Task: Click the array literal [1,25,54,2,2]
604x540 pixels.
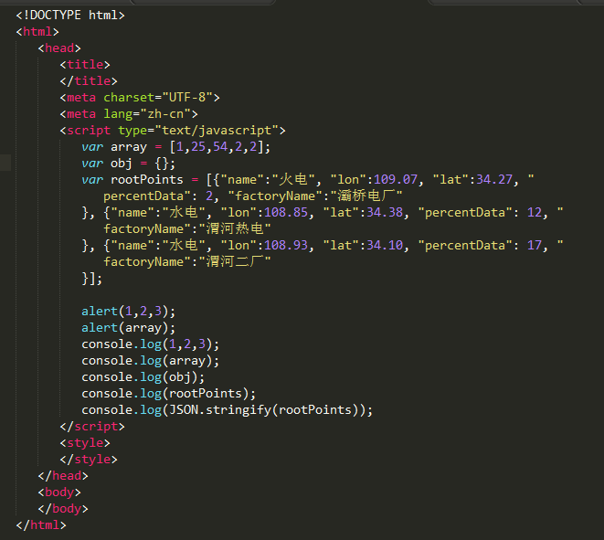Action: 217,147
